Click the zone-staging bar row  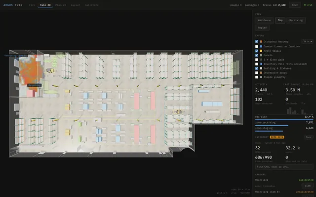(284, 129)
